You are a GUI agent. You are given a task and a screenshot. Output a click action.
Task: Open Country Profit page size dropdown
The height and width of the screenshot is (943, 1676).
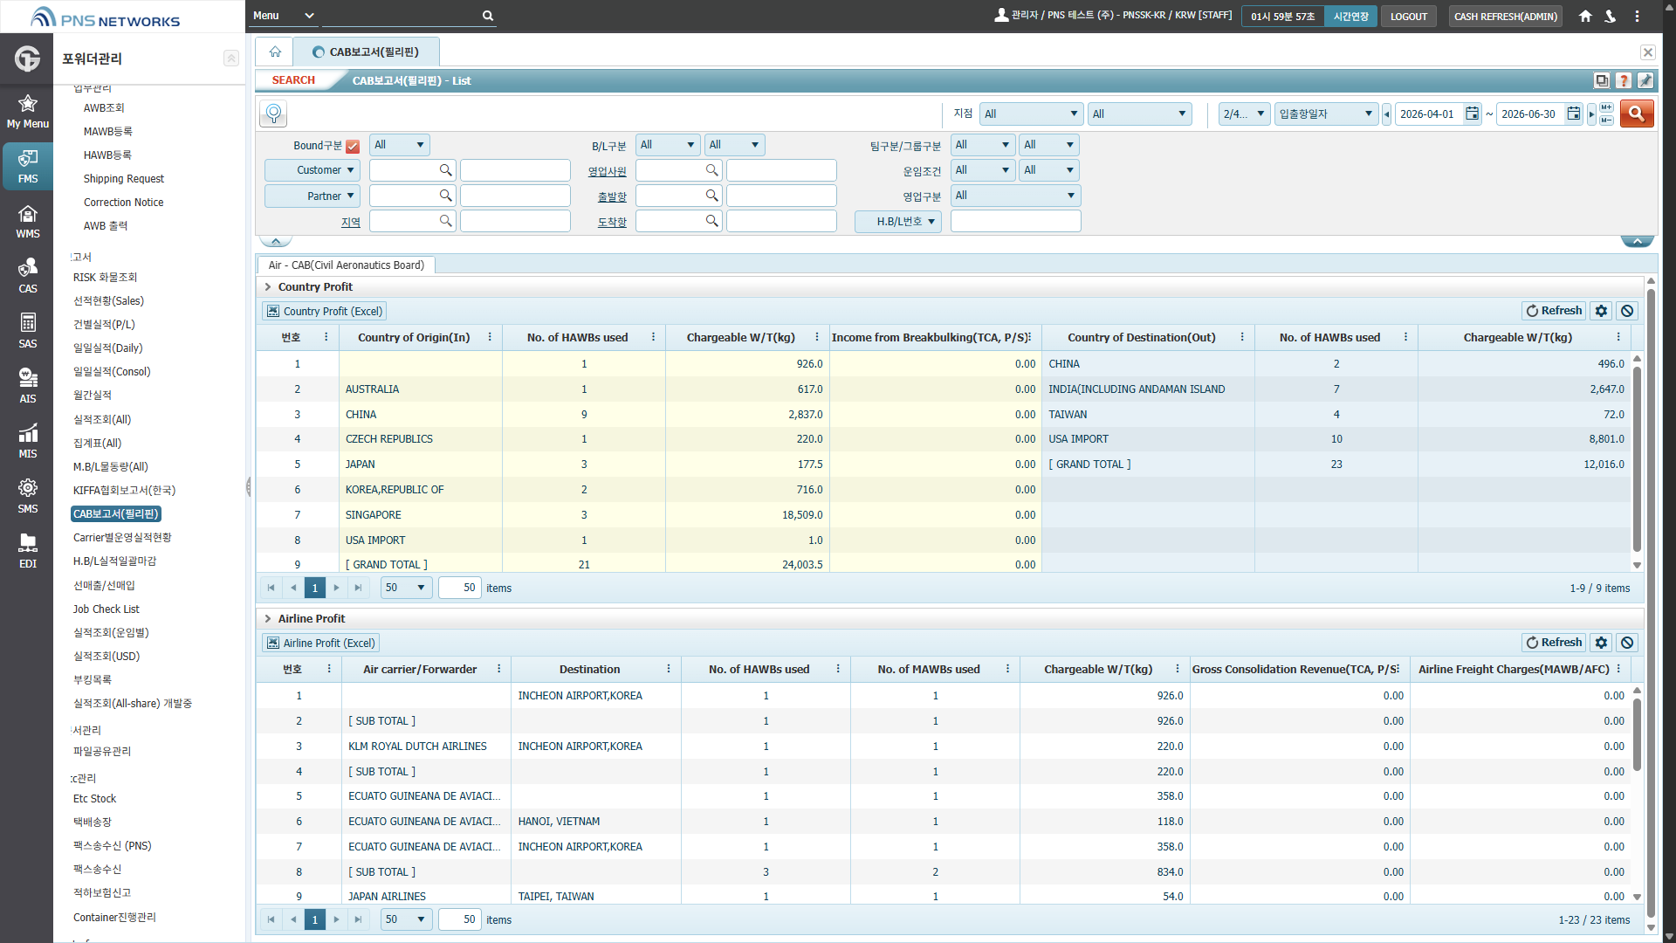coord(406,588)
